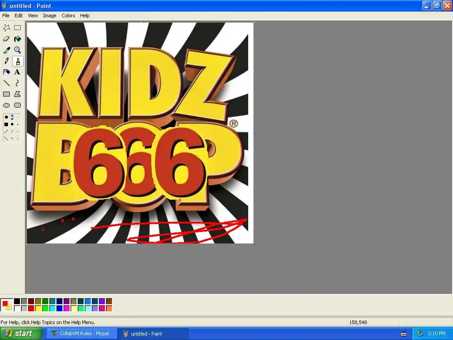The height and width of the screenshot is (340, 453).
Task: Pick the medium backslash brush shape
Action: click(12, 139)
